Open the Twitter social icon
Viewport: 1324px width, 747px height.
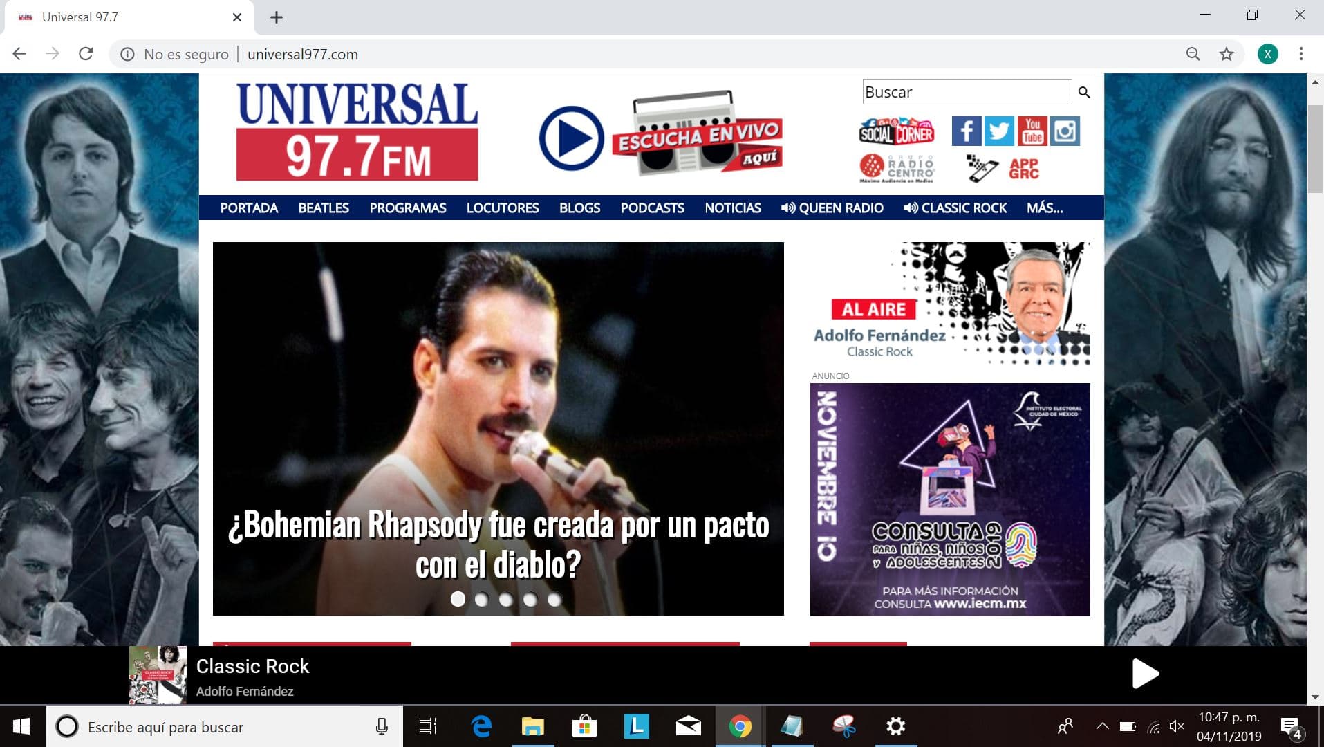coord(999,131)
